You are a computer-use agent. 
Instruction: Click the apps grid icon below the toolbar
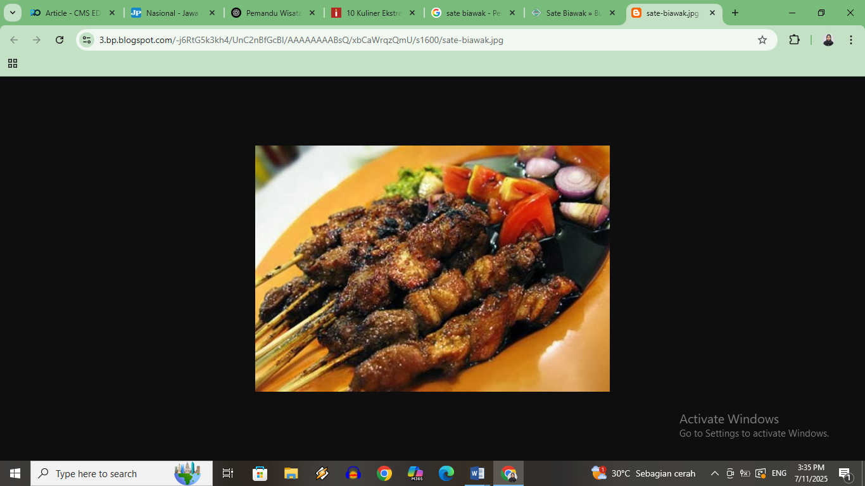pyautogui.click(x=12, y=63)
